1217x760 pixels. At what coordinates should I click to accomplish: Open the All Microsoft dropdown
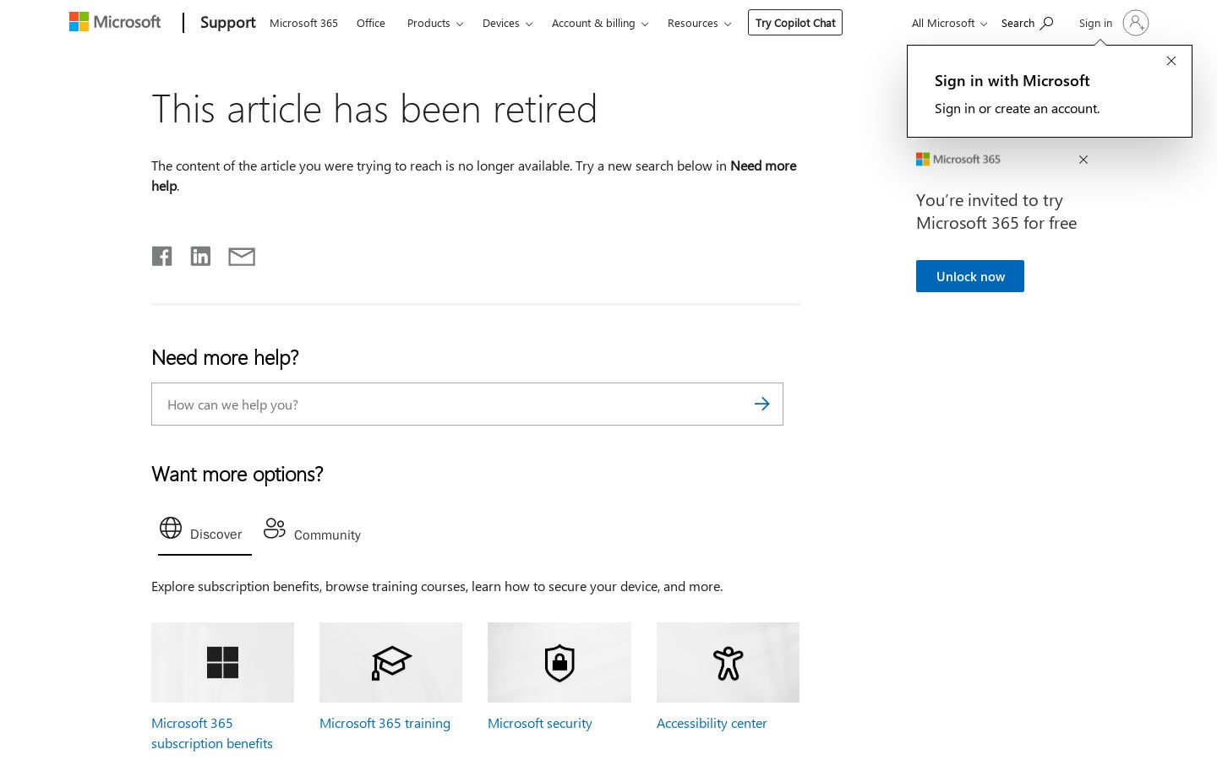pyautogui.click(x=949, y=23)
